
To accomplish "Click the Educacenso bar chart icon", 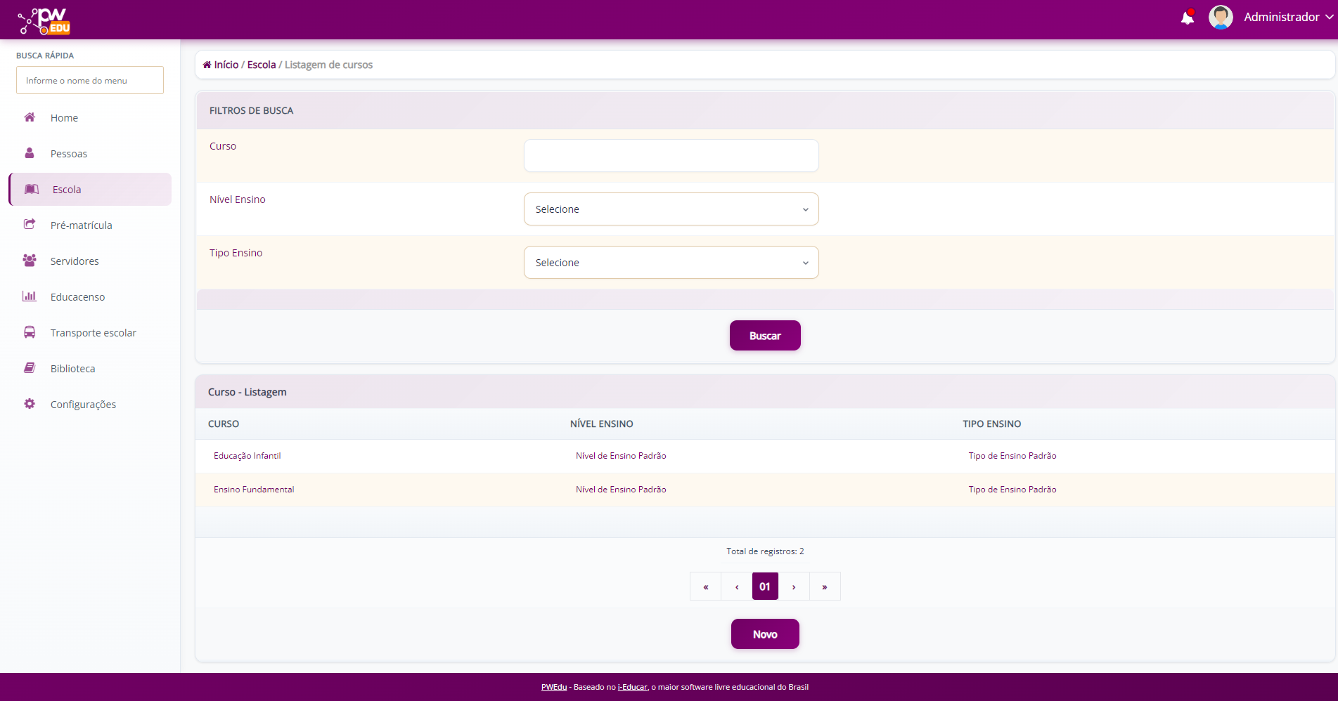I will (x=30, y=296).
